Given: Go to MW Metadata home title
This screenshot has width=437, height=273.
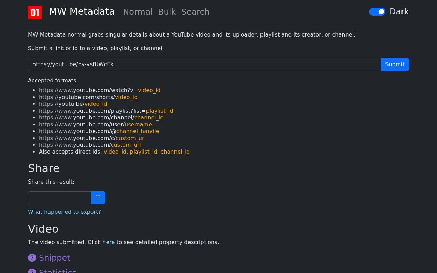Looking at the screenshot, I should click(82, 11).
